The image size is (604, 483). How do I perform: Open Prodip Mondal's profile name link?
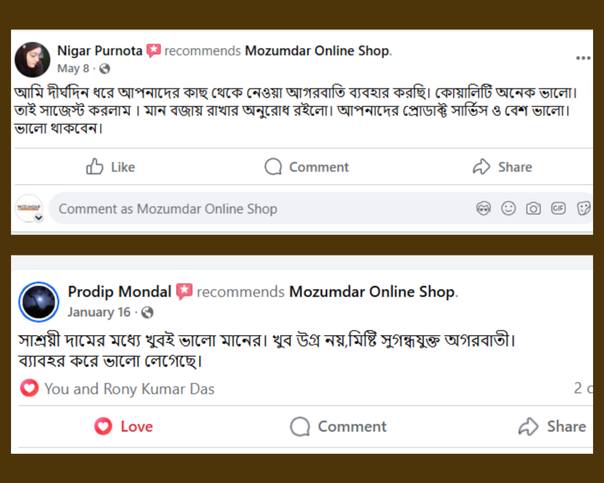click(119, 292)
